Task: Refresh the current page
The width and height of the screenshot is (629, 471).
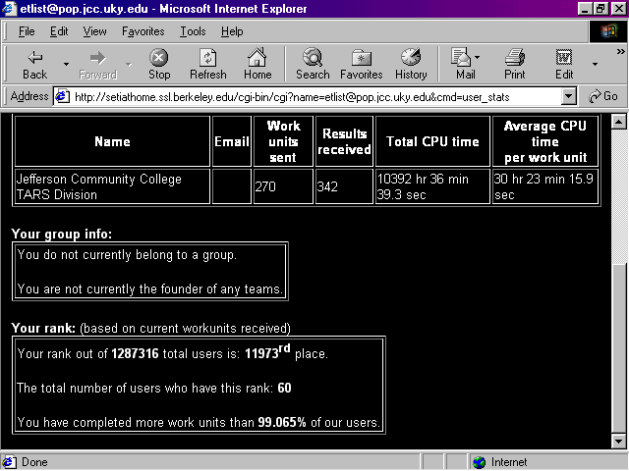Action: [x=207, y=65]
